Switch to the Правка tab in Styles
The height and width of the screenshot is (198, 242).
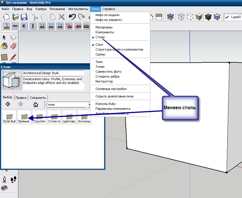(x=21, y=97)
